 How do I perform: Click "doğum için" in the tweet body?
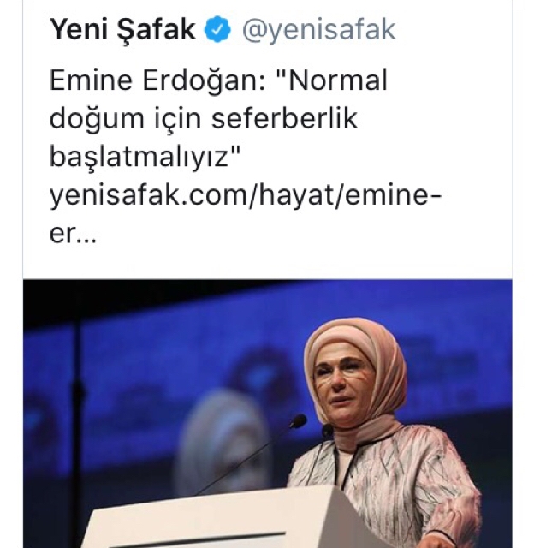pyautogui.click(x=126, y=119)
